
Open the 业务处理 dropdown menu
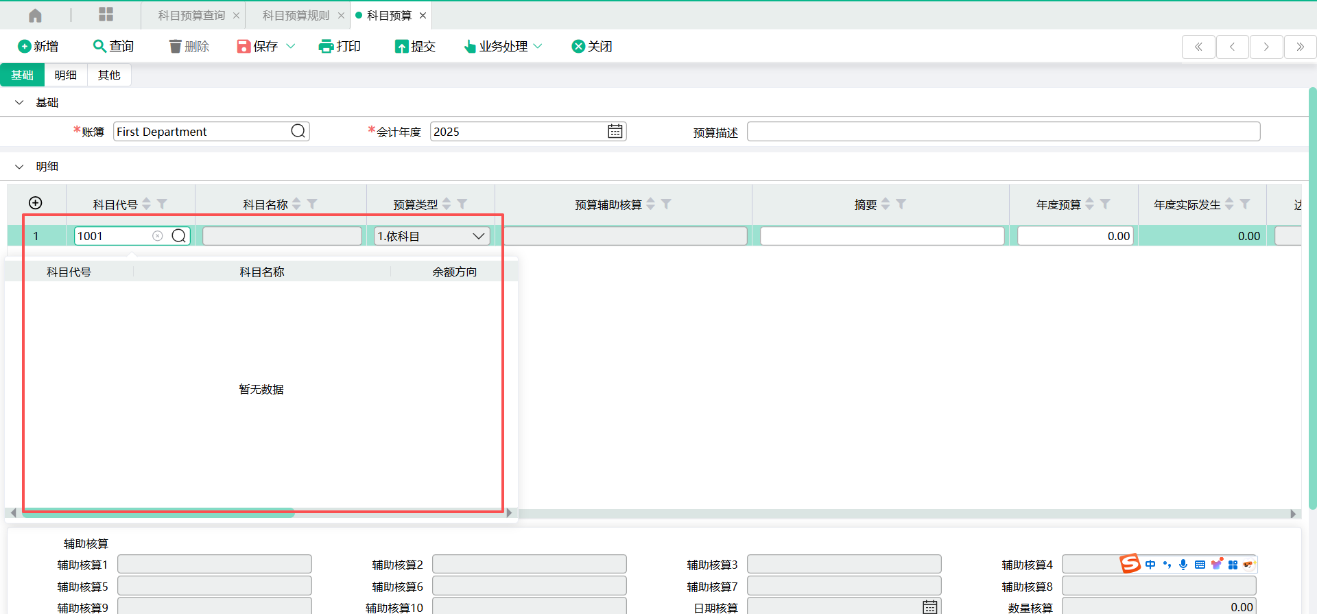point(503,46)
